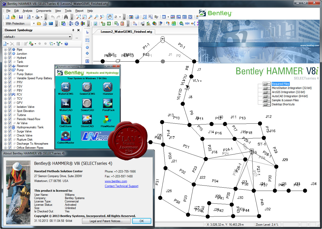
Task: Create a new file with the toolbar icon
Action: pos(7,17)
